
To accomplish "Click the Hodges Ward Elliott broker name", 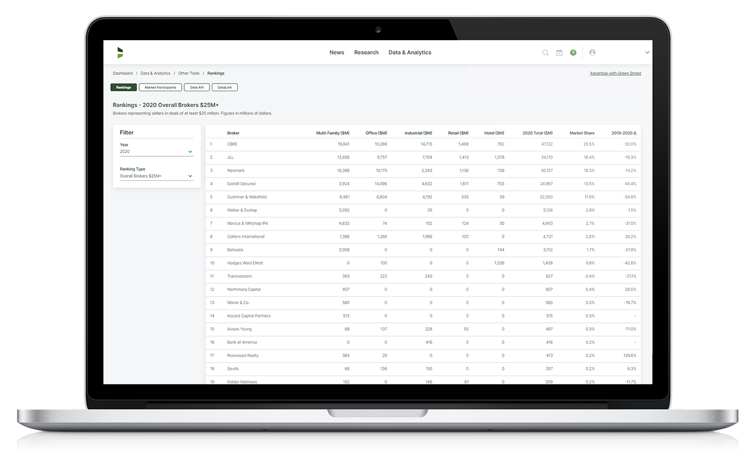I will (x=245, y=263).
